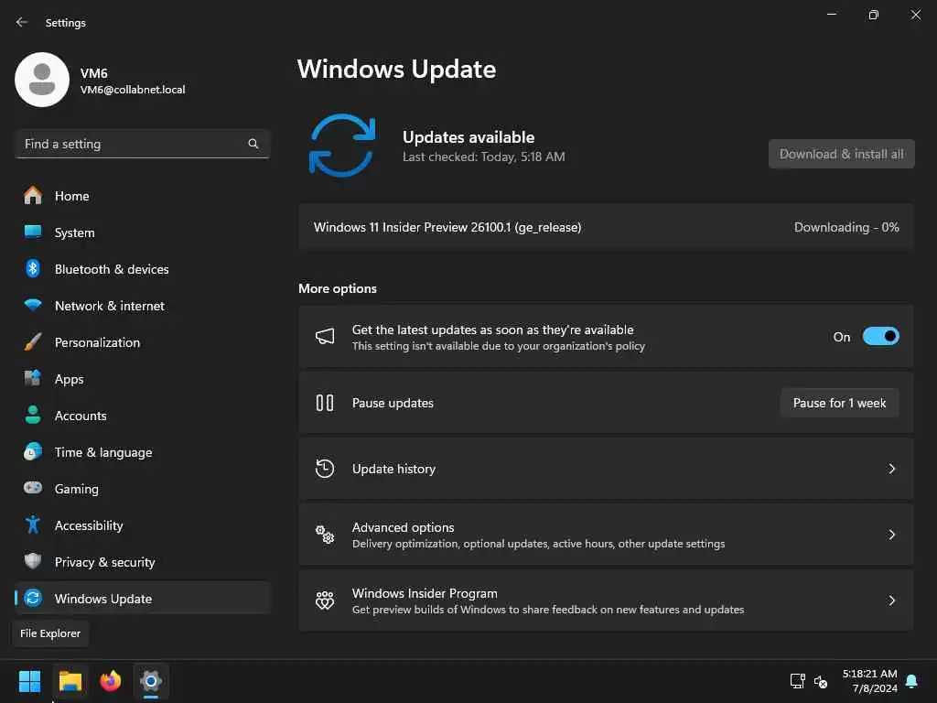Click the Apps icon in sidebar
Screen dimensions: 937x703
click(x=33, y=378)
